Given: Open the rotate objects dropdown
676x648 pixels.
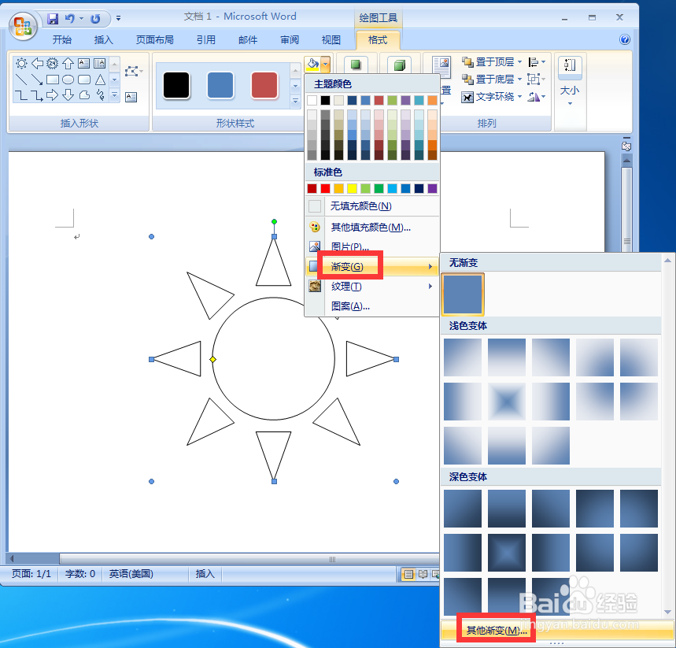Looking at the screenshot, I should [537, 97].
